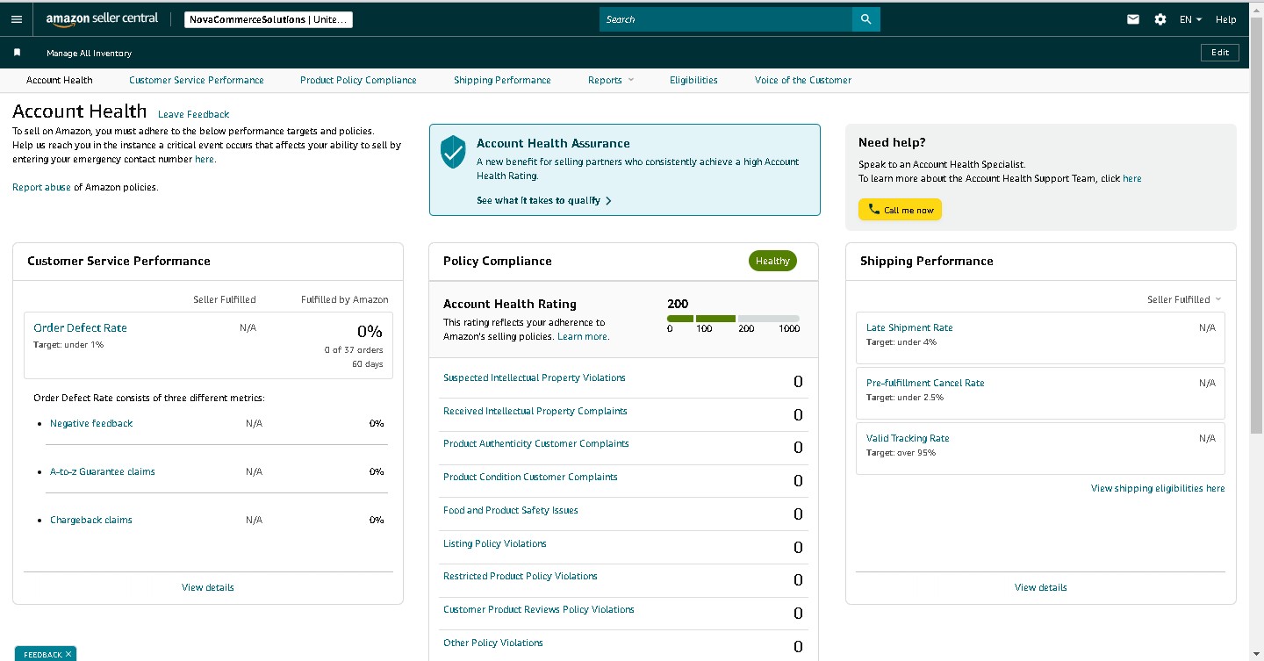Open the EN language dropdown
The width and height of the screenshot is (1264, 661).
click(x=1190, y=19)
